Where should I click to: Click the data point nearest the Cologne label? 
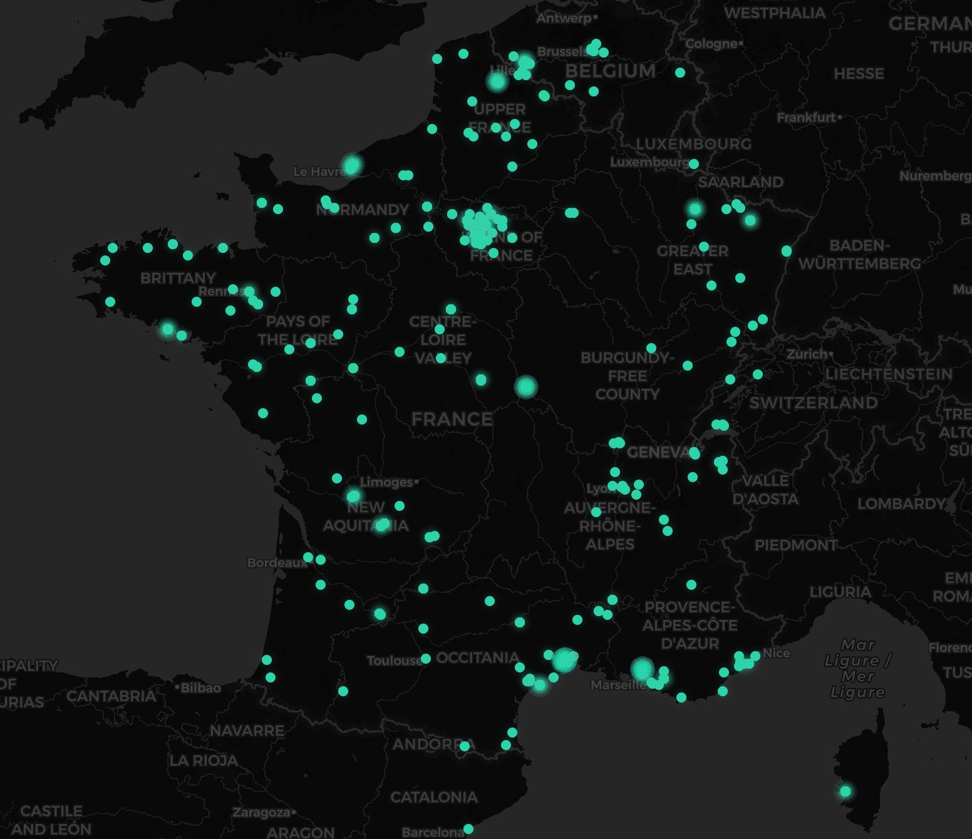(x=680, y=73)
